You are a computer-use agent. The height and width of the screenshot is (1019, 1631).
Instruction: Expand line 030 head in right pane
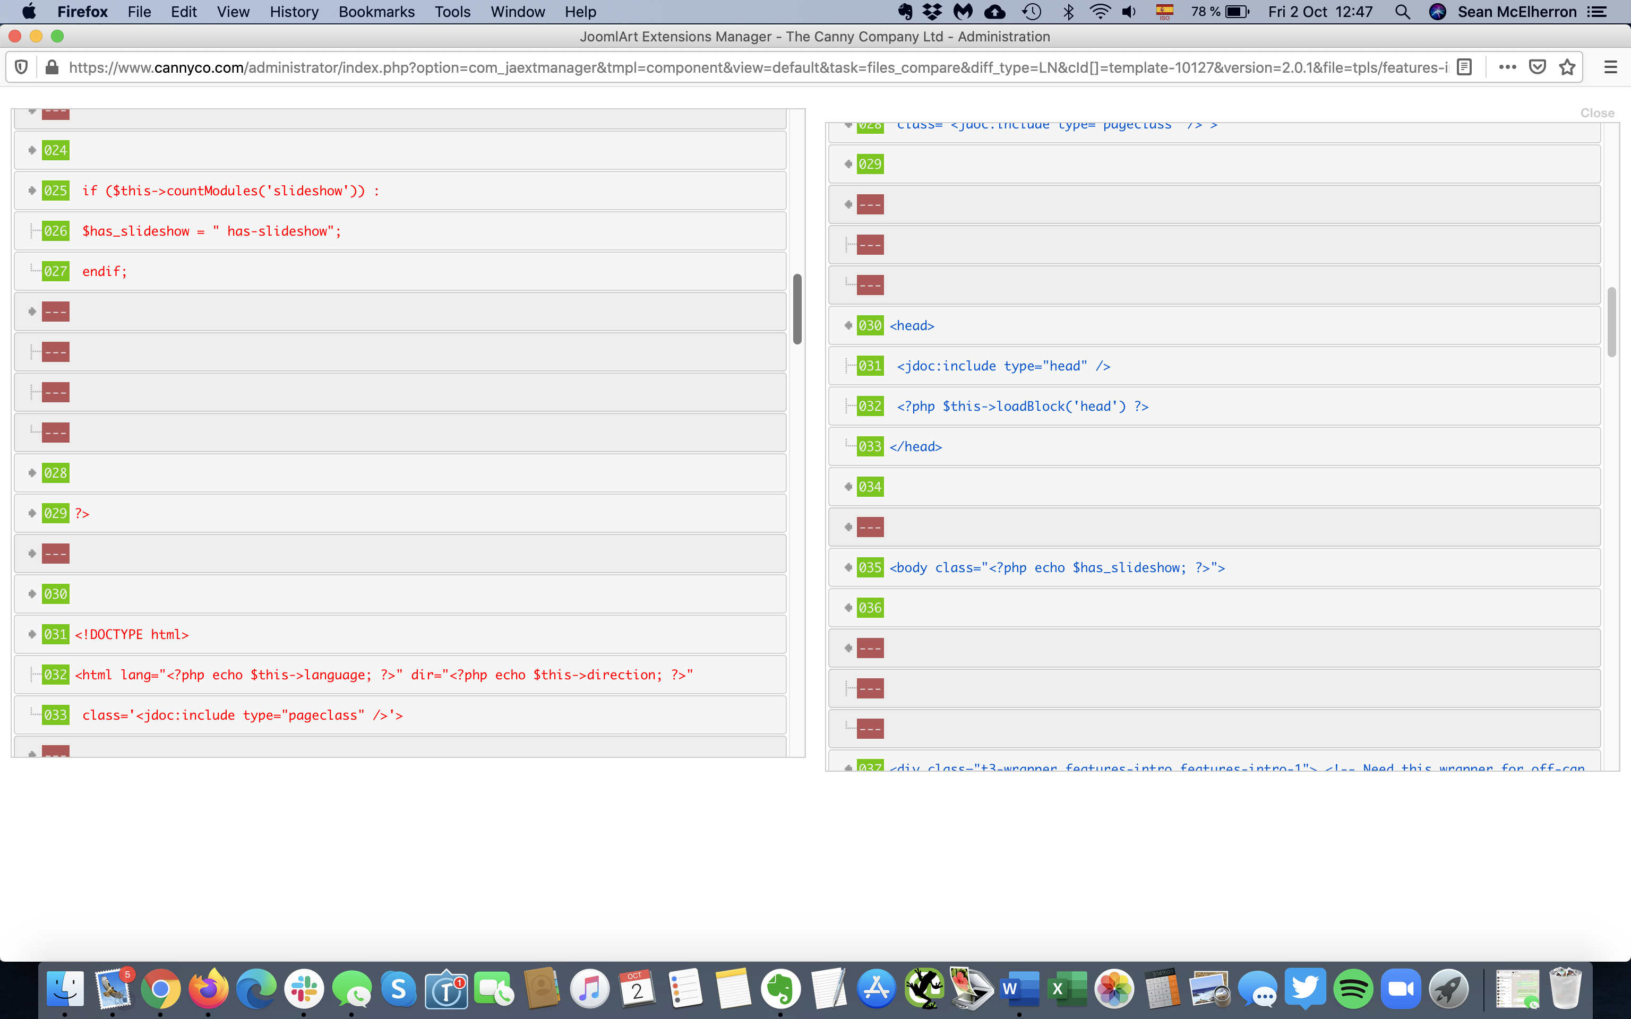848,325
